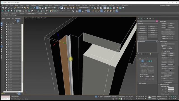The image size is (179, 101).
Task: Select the Select and Link tool
Action: click(9, 8)
